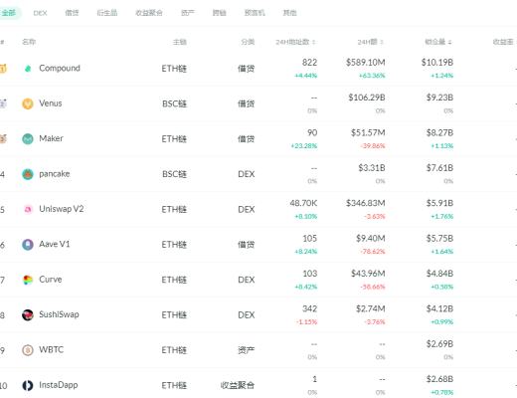This screenshot has height=398, width=517.
Task: Open the 预言机 category tab
Action: (x=255, y=13)
